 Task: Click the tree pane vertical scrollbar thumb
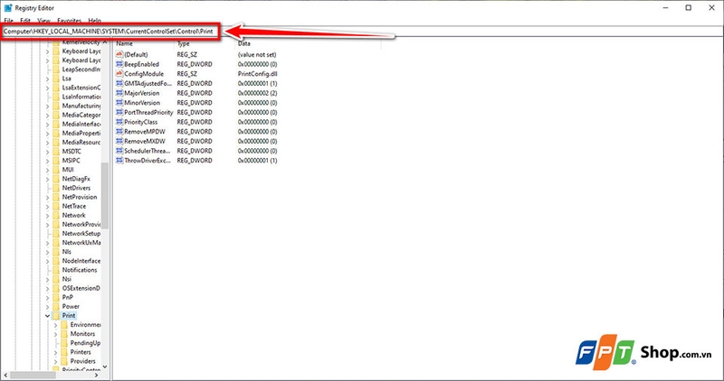point(105,195)
